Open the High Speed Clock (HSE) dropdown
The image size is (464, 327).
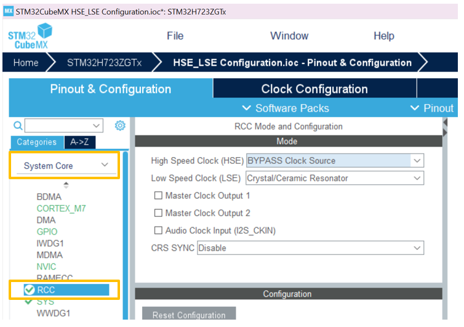(335, 161)
